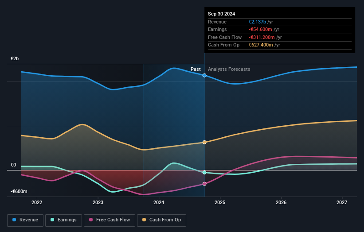
Task: Select the Revenue data point on Sep 30 2024
Action: [x=204, y=75]
